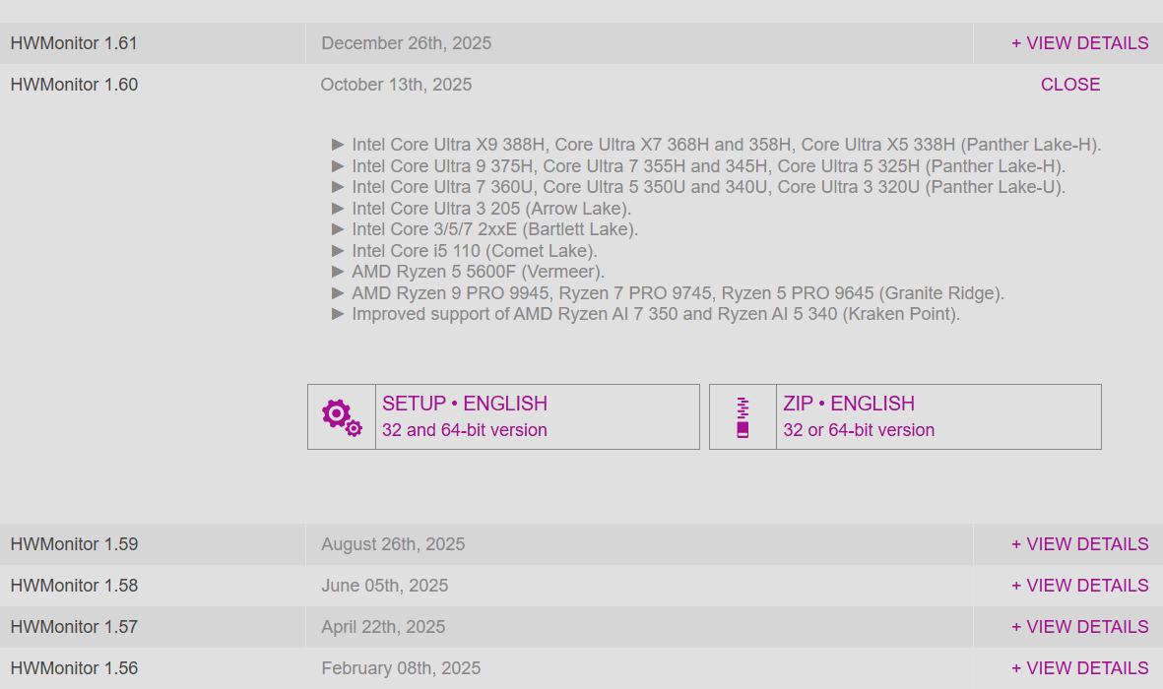The image size is (1163, 689).
Task: Click the October 13th, 2025 release date
Action: click(x=396, y=85)
